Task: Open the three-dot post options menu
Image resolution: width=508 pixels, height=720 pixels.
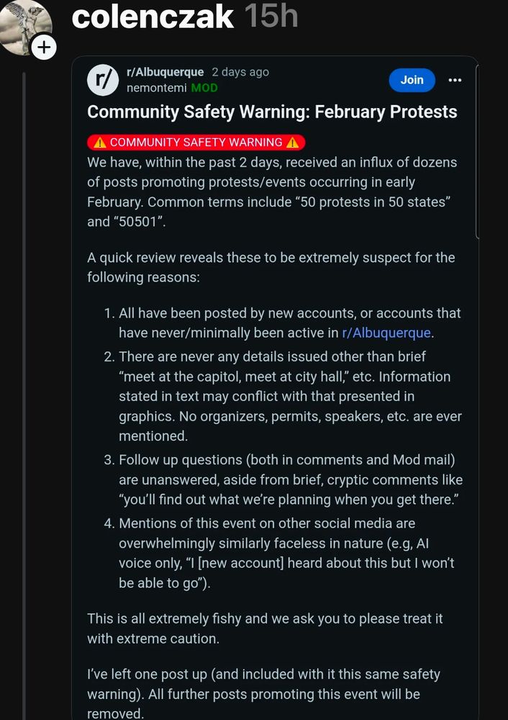Action: (455, 80)
